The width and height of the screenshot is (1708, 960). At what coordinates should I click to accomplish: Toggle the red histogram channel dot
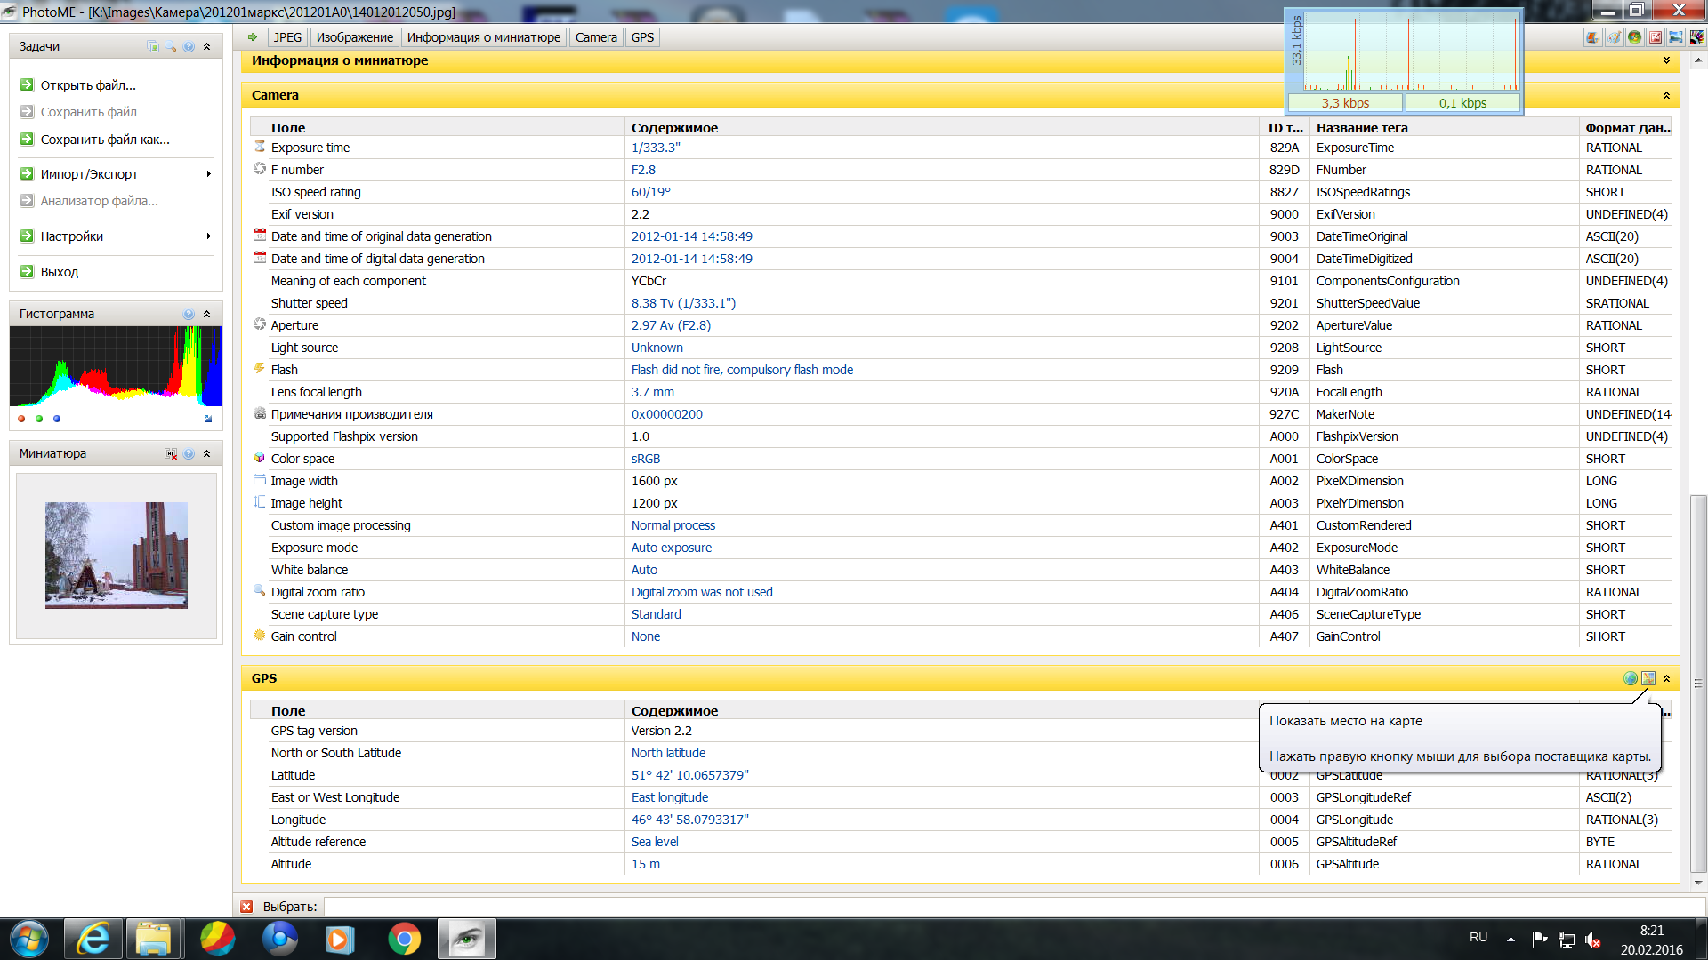tap(21, 419)
